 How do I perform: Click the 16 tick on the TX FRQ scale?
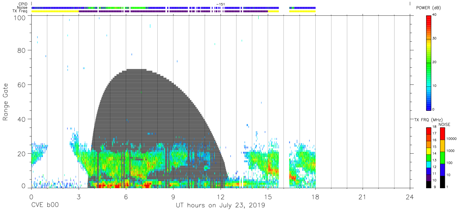pos(434,140)
